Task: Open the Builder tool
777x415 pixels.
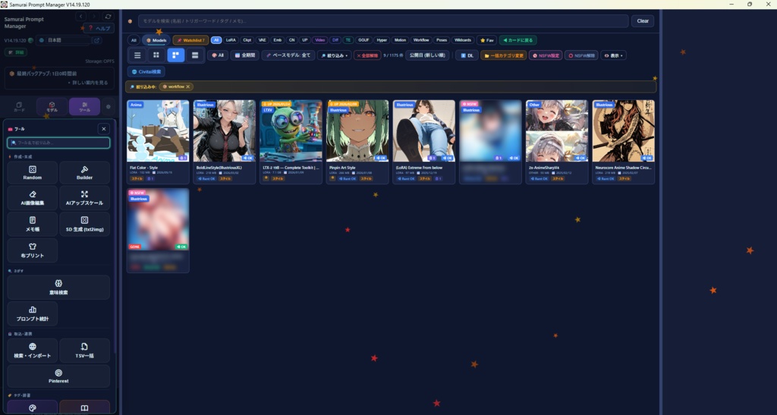Action: coord(84,172)
